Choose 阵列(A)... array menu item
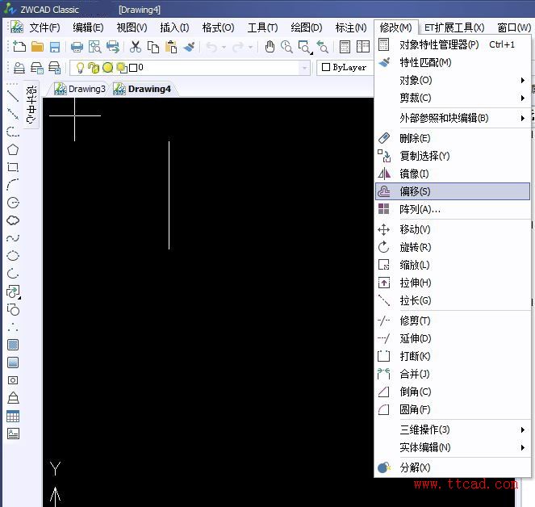Screen dimensions: 535x507 (453, 209)
